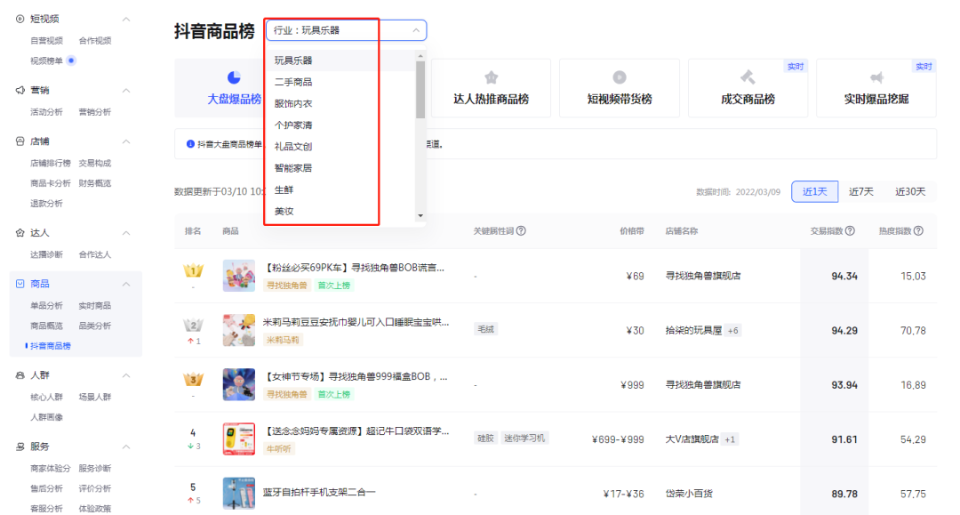
Task: Click the 商品 sidebar section icon
Action: click(20, 284)
